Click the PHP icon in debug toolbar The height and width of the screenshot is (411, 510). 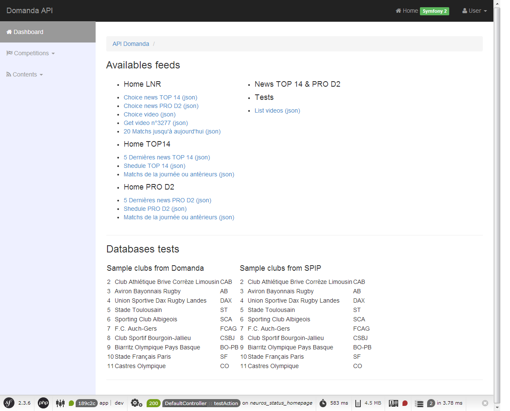click(x=43, y=403)
